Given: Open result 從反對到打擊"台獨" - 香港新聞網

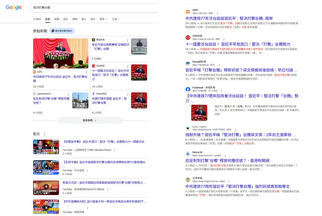Looking at the screenshot, I should [227, 161].
